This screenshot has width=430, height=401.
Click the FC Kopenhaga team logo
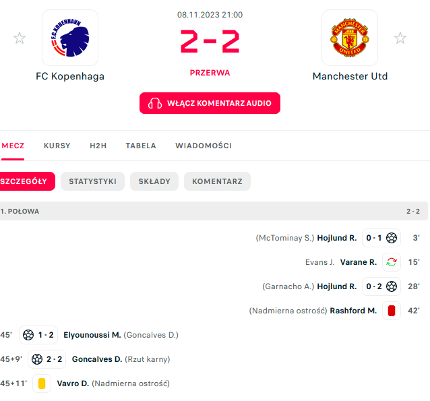pos(70,38)
